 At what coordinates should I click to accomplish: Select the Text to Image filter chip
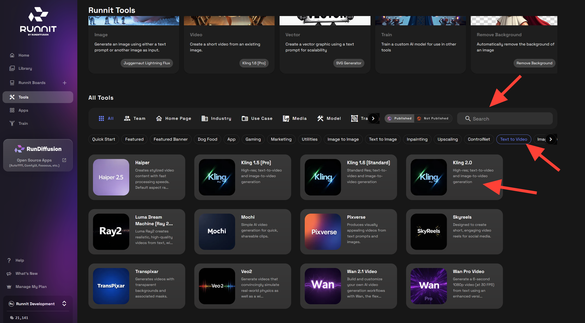point(383,139)
